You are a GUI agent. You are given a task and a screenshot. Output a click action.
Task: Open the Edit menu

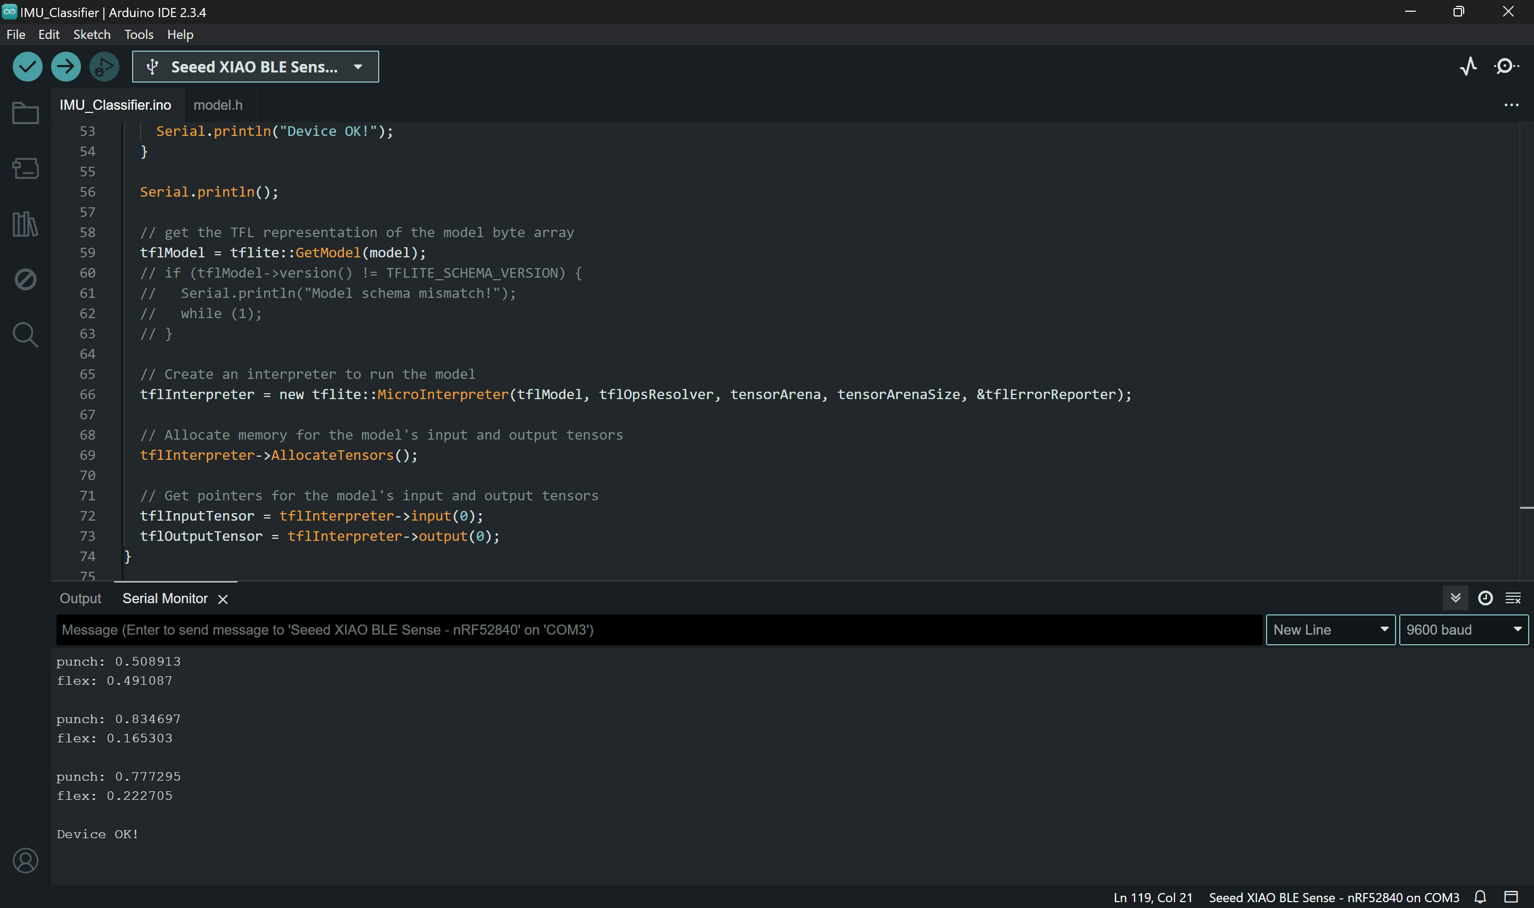click(49, 34)
